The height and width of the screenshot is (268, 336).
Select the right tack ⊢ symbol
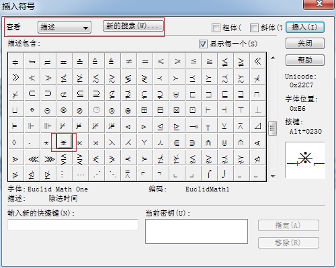click(209, 109)
